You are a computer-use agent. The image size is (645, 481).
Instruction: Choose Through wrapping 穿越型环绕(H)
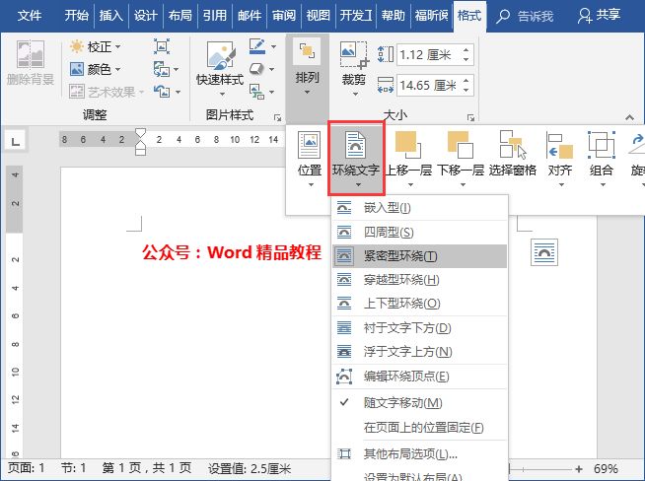(419, 280)
